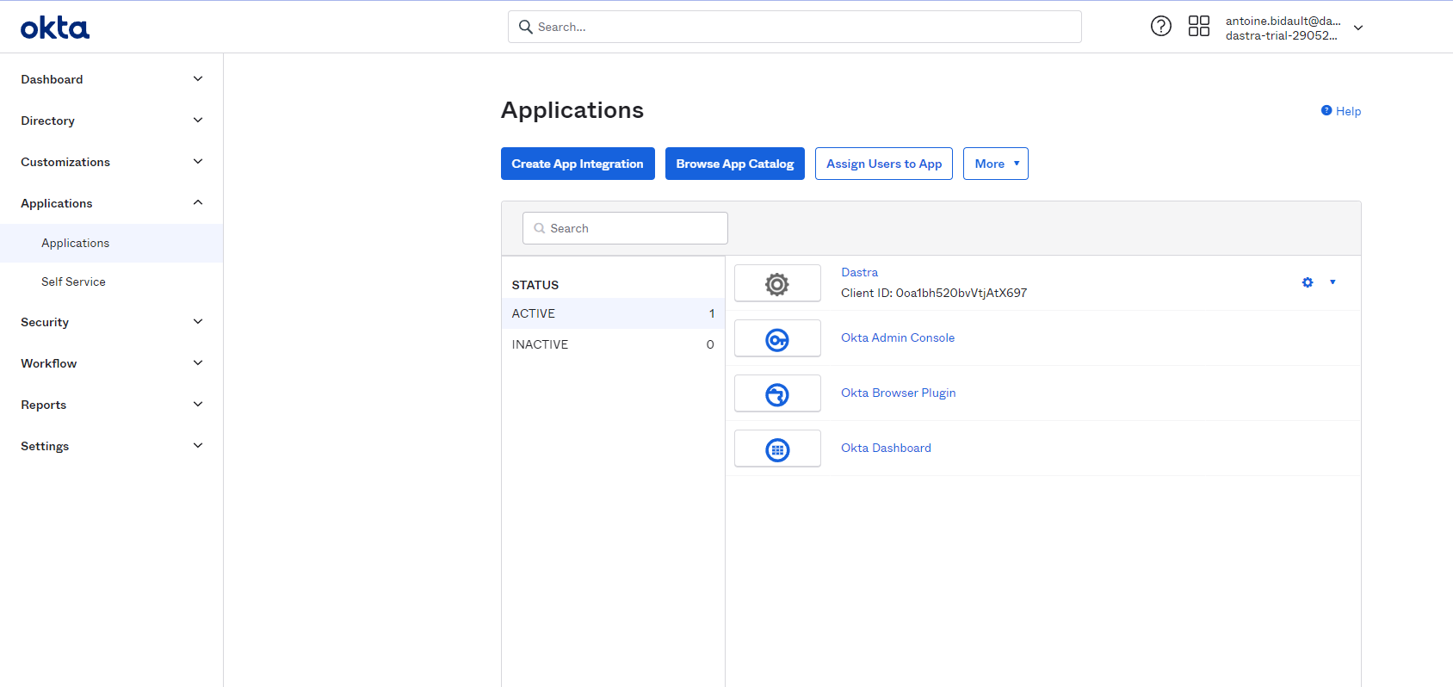1453x687 pixels.
Task: Open the help question mark icon in header
Action: 1161,26
